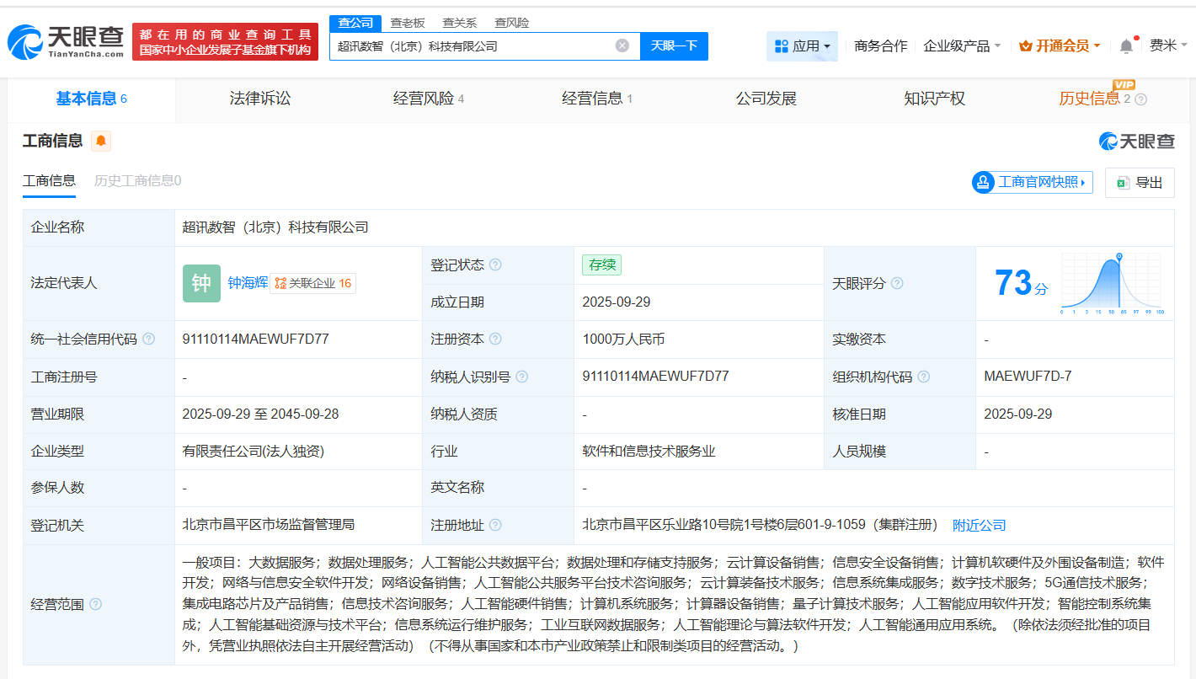Click the help icon beside 经营范围
Image resolution: width=1196 pixels, height=679 pixels.
96,604
